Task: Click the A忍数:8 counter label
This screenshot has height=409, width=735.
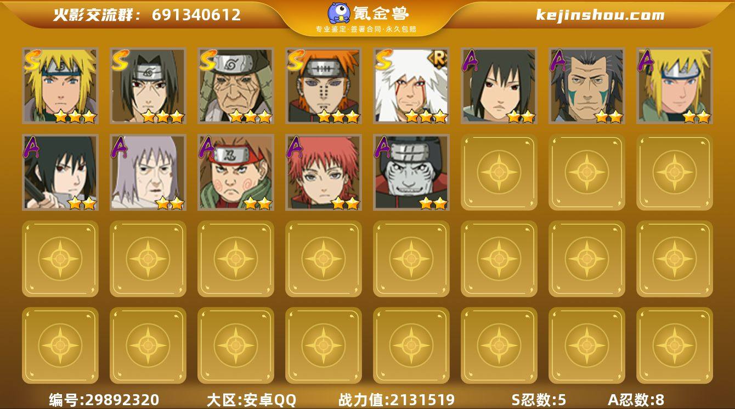Action: (636, 399)
